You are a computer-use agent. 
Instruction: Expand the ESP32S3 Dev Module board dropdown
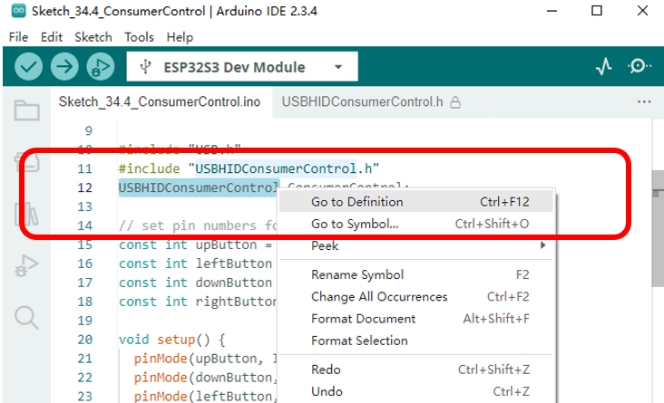coord(338,67)
